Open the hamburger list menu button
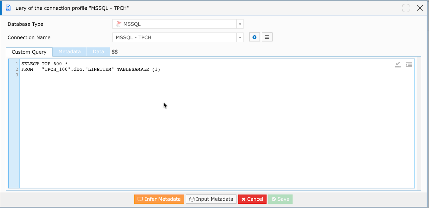Screen dimensions: 429x208 point(267,37)
